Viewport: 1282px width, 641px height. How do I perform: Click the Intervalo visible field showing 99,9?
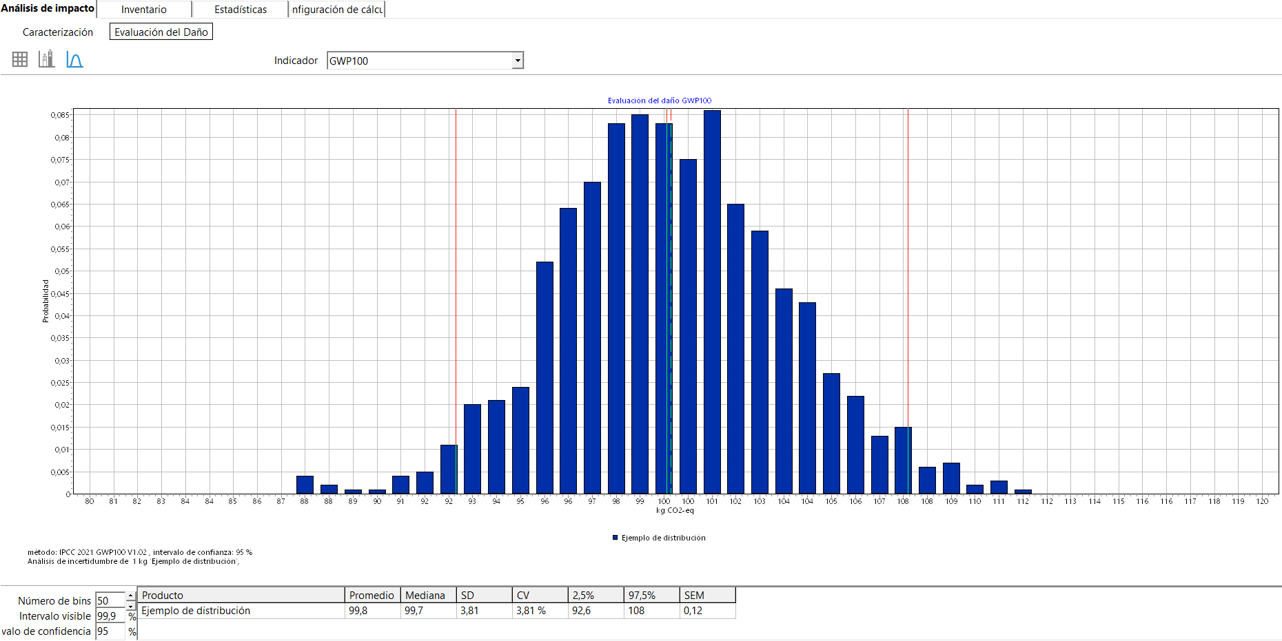[x=110, y=616]
